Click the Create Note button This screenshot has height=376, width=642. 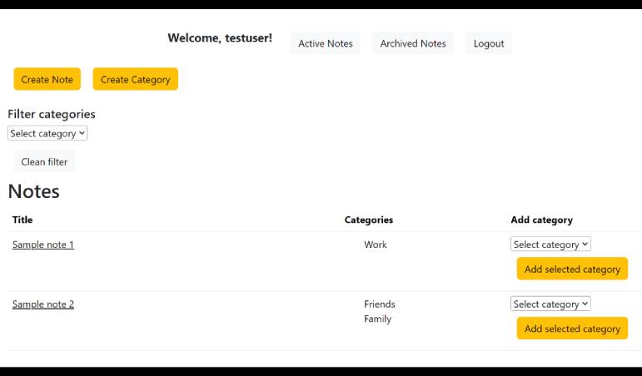[x=47, y=79]
